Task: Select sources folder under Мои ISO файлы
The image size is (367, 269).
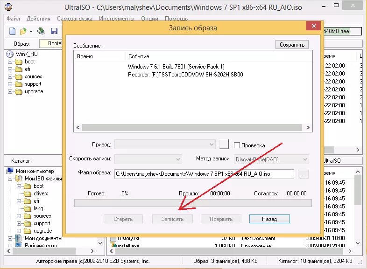Action: point(42,216)
